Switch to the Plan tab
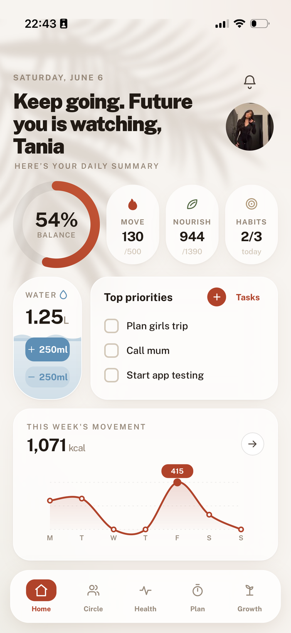 point(197,597)
